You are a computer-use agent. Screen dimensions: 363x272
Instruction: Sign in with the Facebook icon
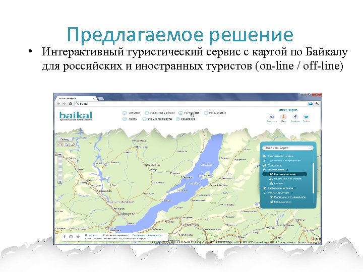pyautogui.click(x=295, y=117)
